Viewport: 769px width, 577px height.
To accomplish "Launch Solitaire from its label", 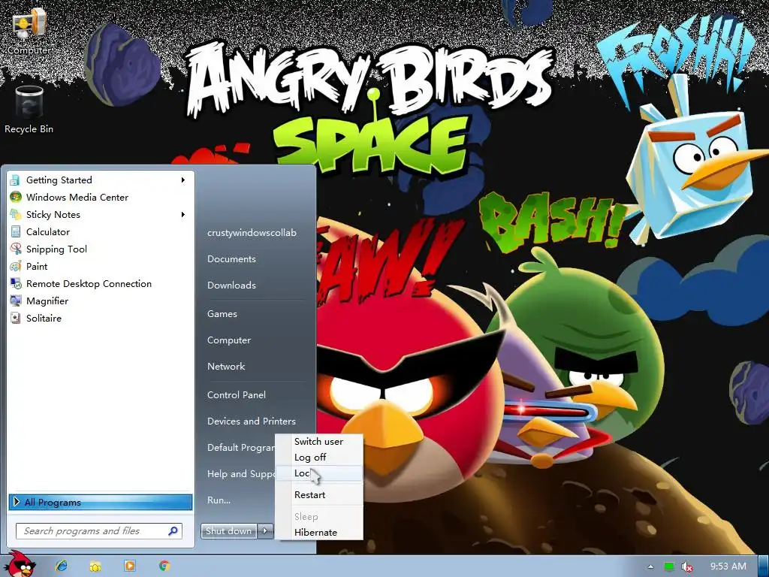I will click(44, 318).
